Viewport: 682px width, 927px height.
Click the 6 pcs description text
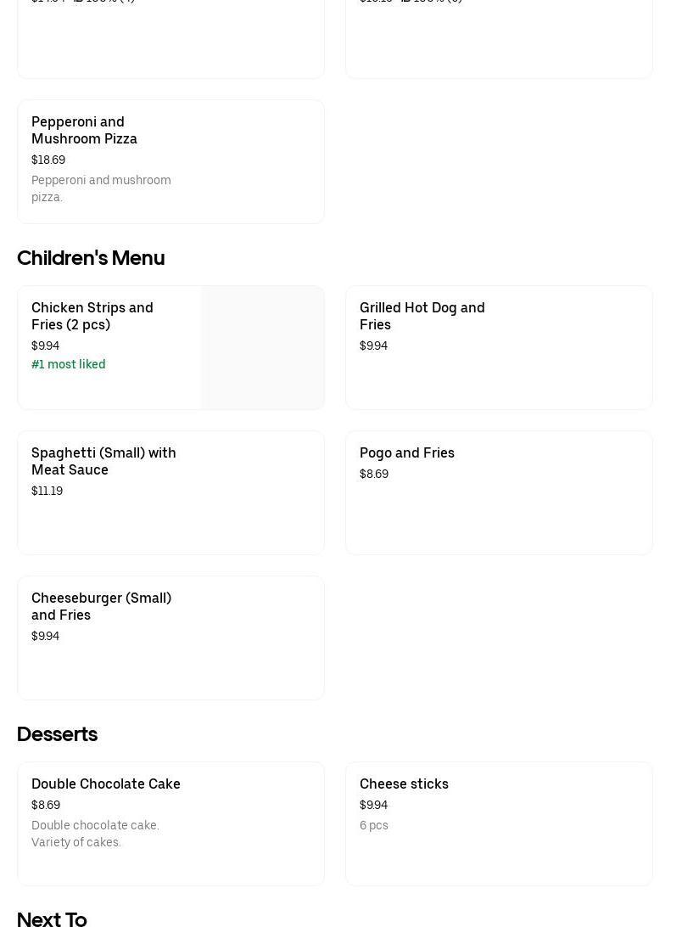pos(374,825)
